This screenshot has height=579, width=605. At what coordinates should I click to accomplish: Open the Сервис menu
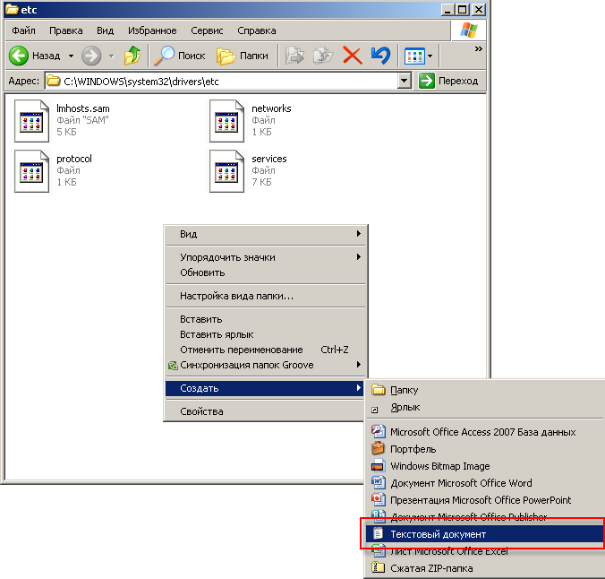(207, 30)
